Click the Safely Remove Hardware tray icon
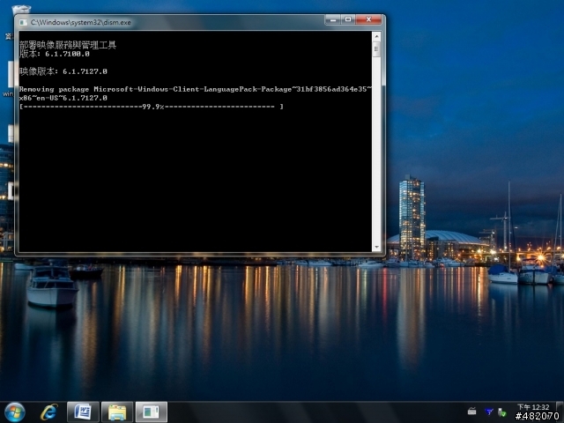The image size is (564, 423). (x=502, y=412)
